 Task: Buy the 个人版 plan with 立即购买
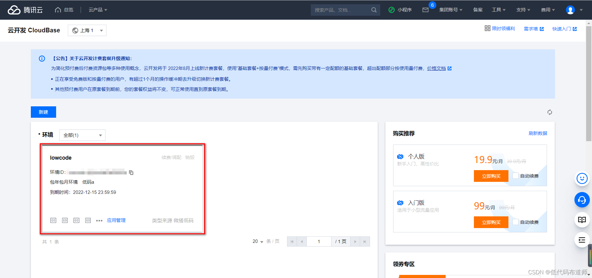[491, 176]
